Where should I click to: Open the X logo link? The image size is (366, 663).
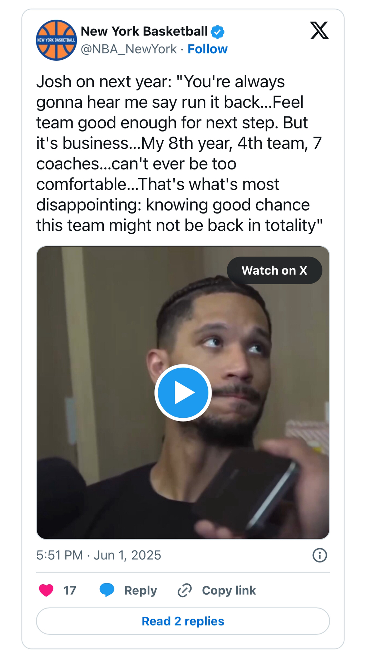click(x=319, y=30)
